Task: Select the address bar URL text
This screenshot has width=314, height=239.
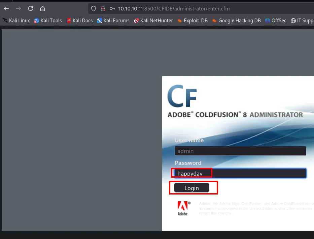Action: coord(174,9)
